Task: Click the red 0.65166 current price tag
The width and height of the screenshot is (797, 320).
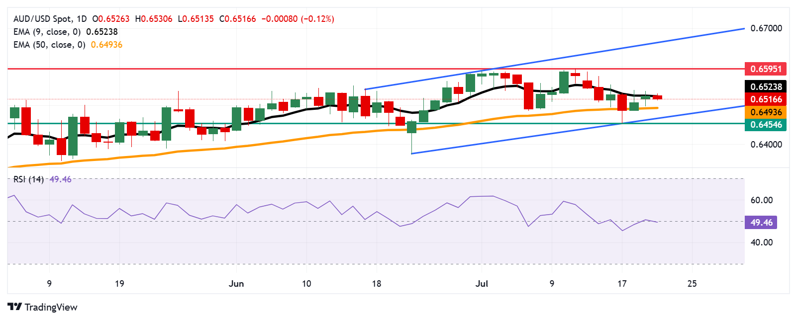Action: click(766, 99)
